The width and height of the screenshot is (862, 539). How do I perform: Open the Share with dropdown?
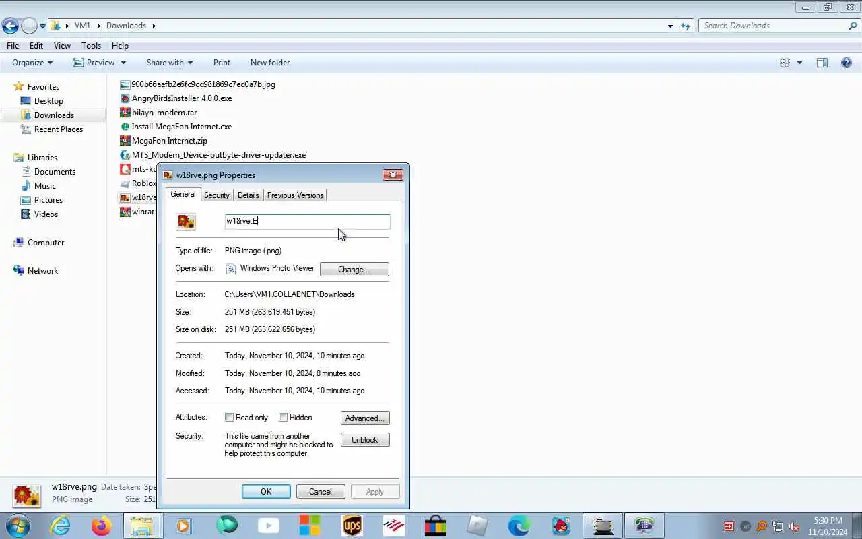pos(170,63)
